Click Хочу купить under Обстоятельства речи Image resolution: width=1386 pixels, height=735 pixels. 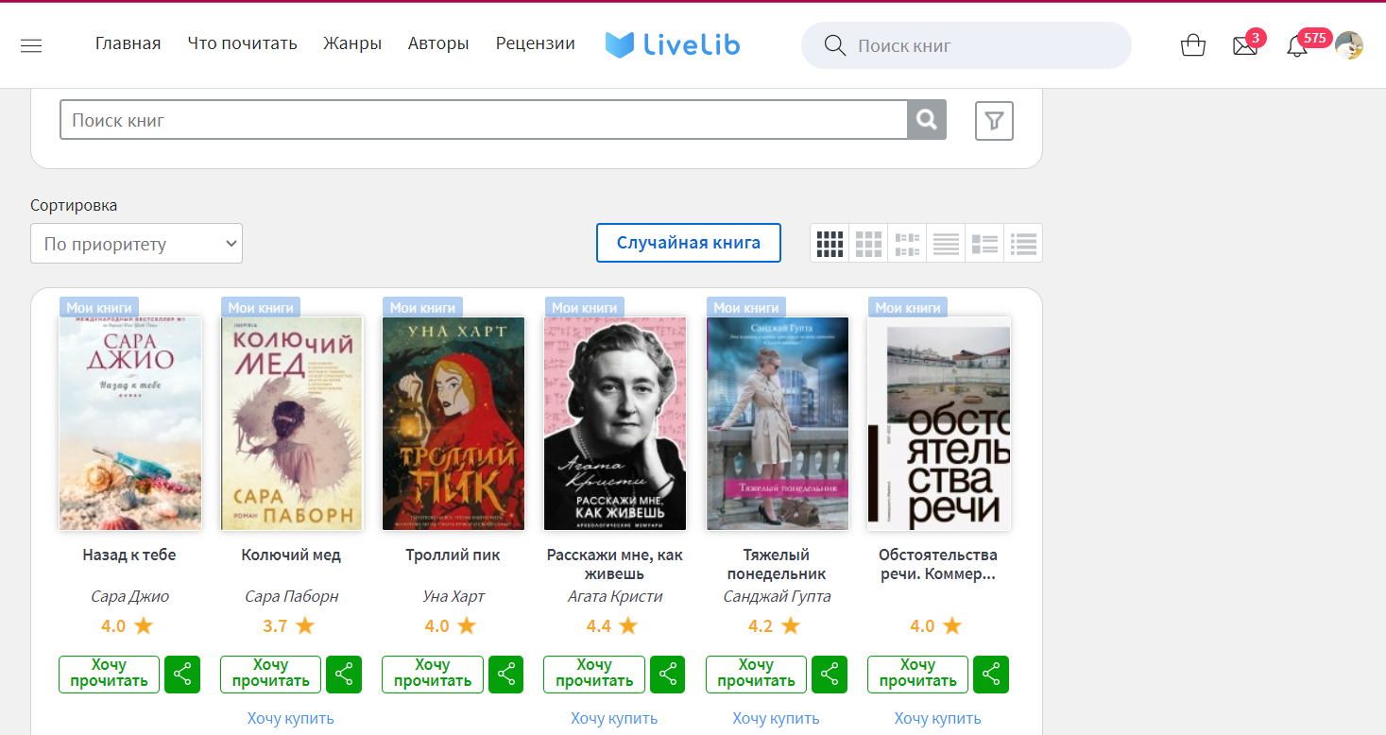[x=937, y=719]
